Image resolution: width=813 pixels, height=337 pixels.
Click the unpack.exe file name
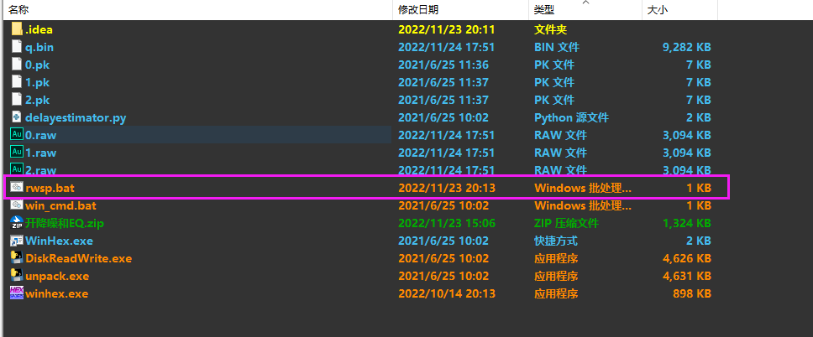pos(57,276)
